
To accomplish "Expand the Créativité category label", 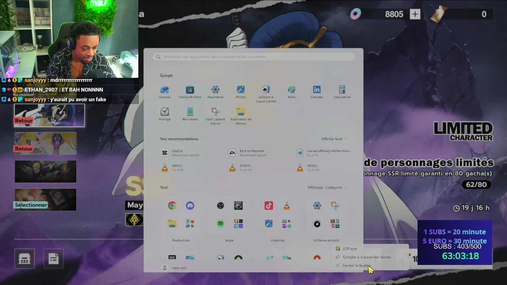I will [278, 240].
